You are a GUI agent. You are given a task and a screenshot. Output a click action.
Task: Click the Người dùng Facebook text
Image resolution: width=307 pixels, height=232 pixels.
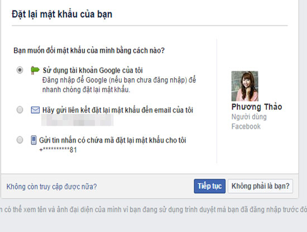pos(249,121)
